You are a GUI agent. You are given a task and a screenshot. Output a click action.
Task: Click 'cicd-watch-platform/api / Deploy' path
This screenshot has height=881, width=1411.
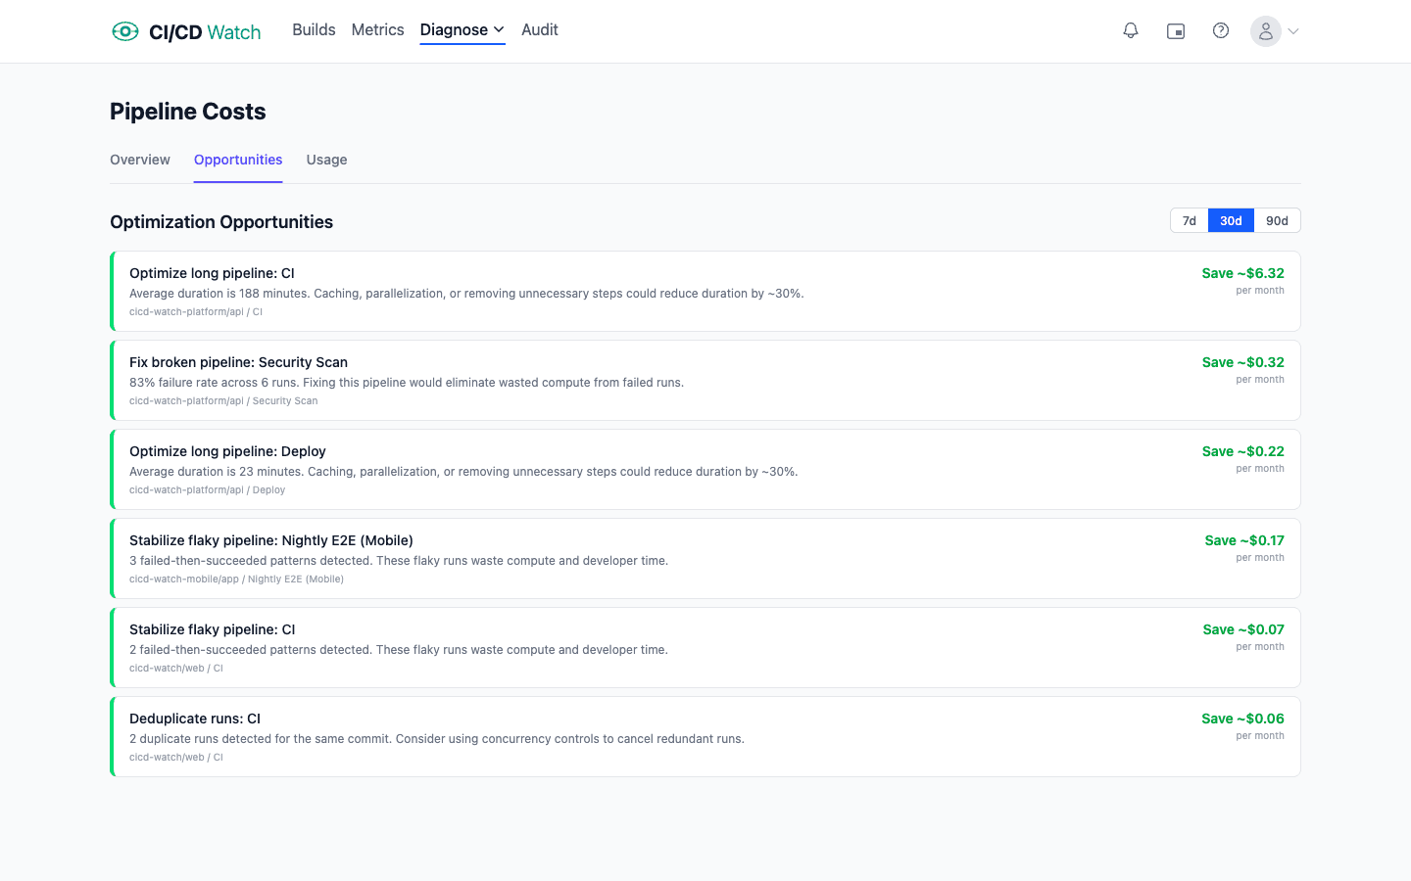(x=208, y=489)
